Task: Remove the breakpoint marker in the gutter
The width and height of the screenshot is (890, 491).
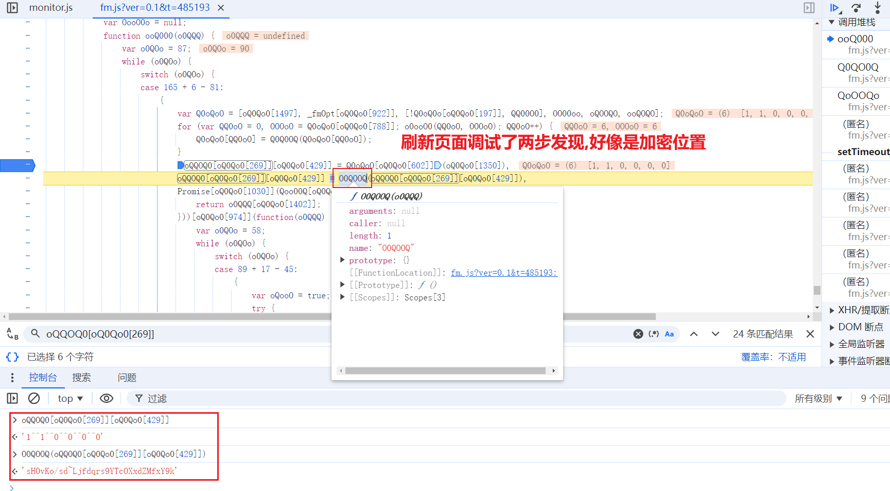Action: [x=18, y=165]
